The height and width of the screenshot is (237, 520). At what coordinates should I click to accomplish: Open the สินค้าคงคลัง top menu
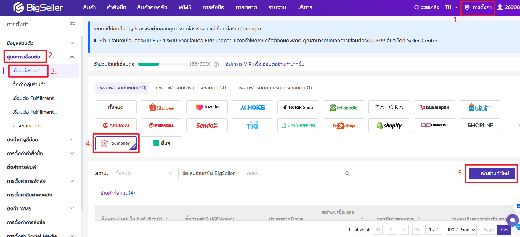click(152, 7)
